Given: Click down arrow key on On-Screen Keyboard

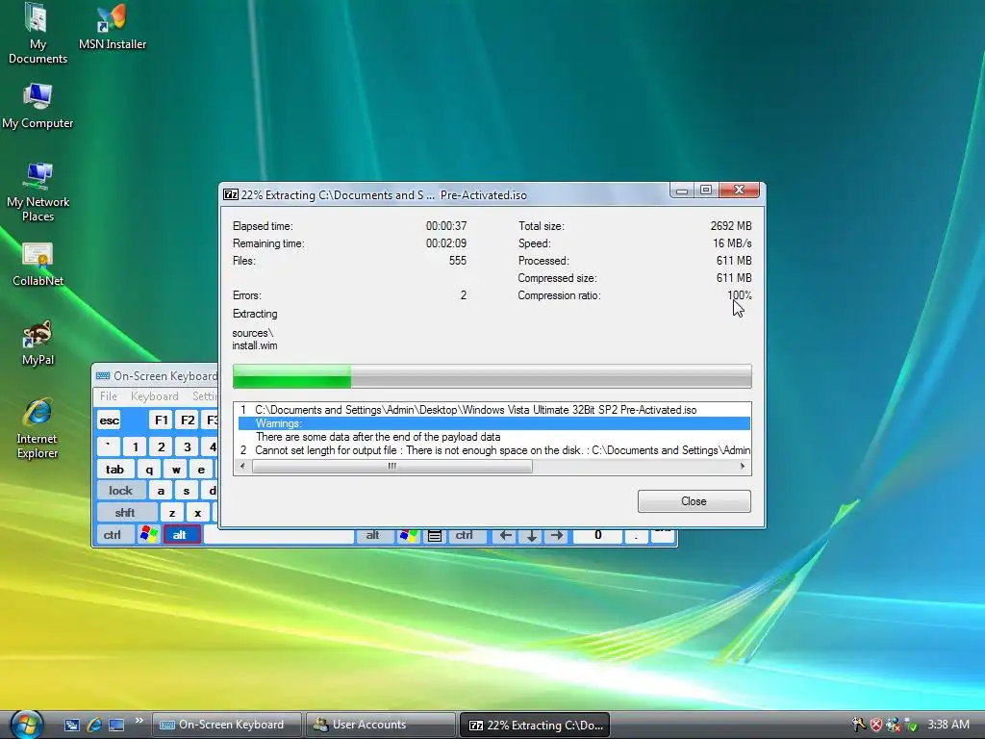Looking at the screenshot, I should (x=531, y=535).
